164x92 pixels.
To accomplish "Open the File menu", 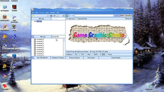I will click(33, 13).
